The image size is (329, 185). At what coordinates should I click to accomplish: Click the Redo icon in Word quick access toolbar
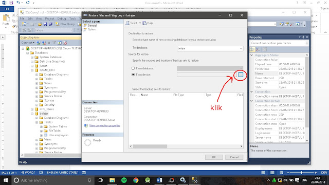coord(28,3)
